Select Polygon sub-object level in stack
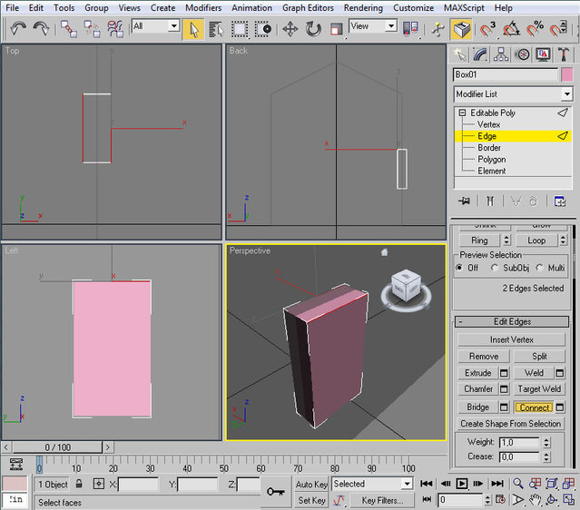 tap(491, 160)
